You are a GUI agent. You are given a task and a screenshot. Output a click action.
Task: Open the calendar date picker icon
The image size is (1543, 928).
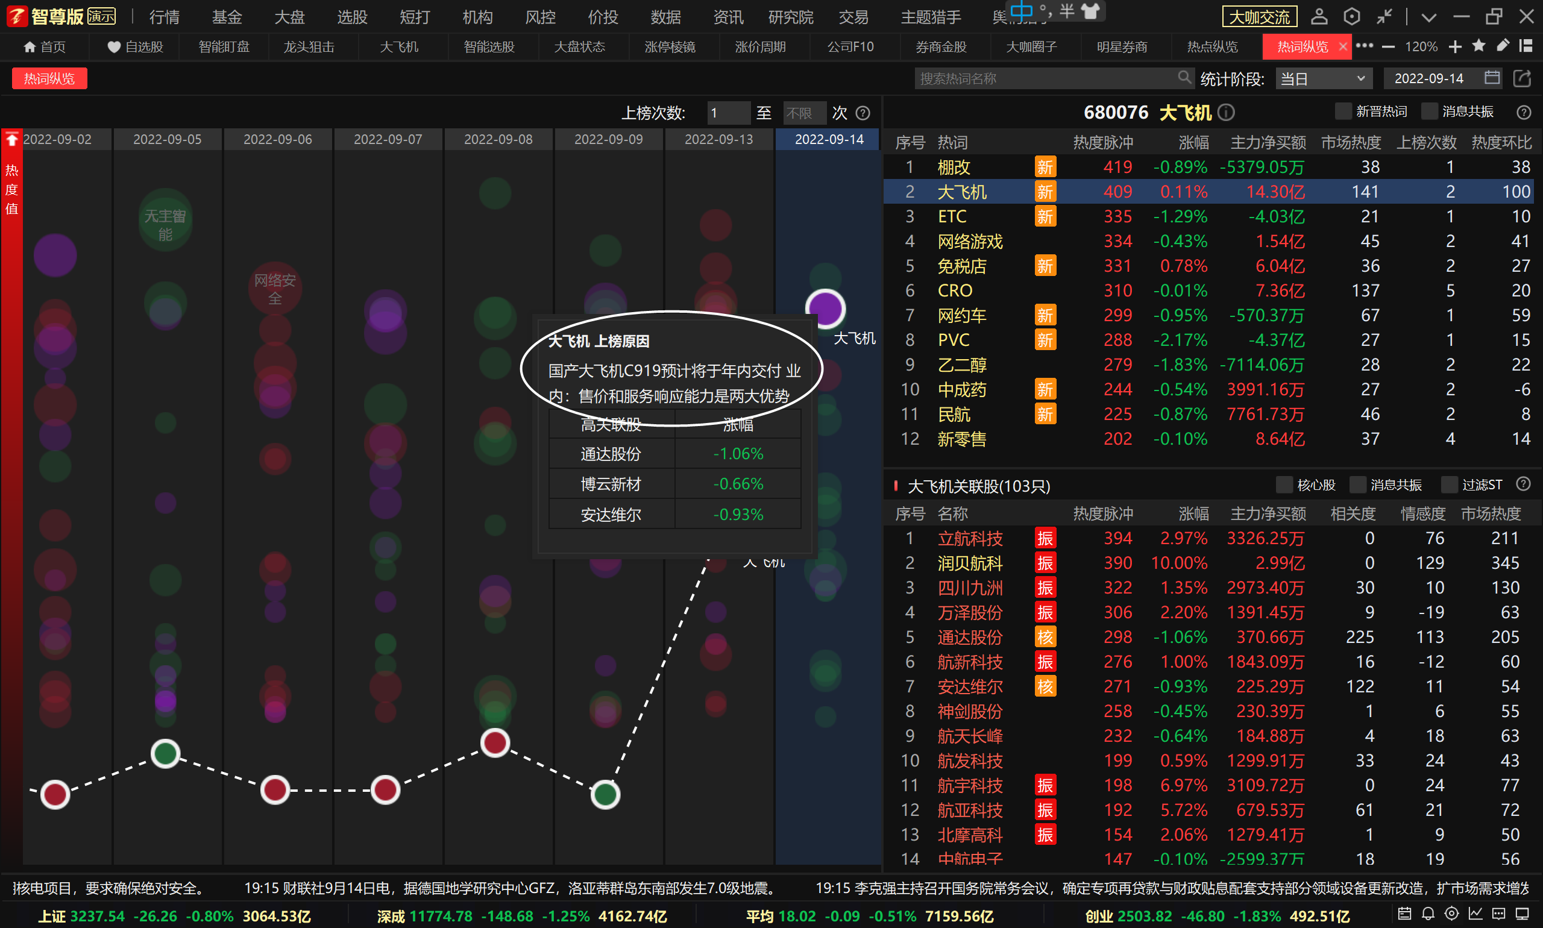pos(1492,78)
